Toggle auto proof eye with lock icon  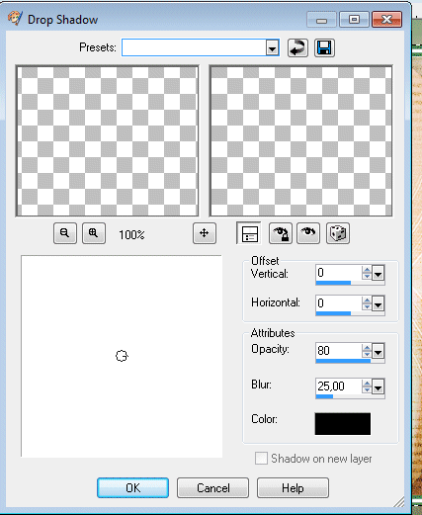tap(281, 233)
